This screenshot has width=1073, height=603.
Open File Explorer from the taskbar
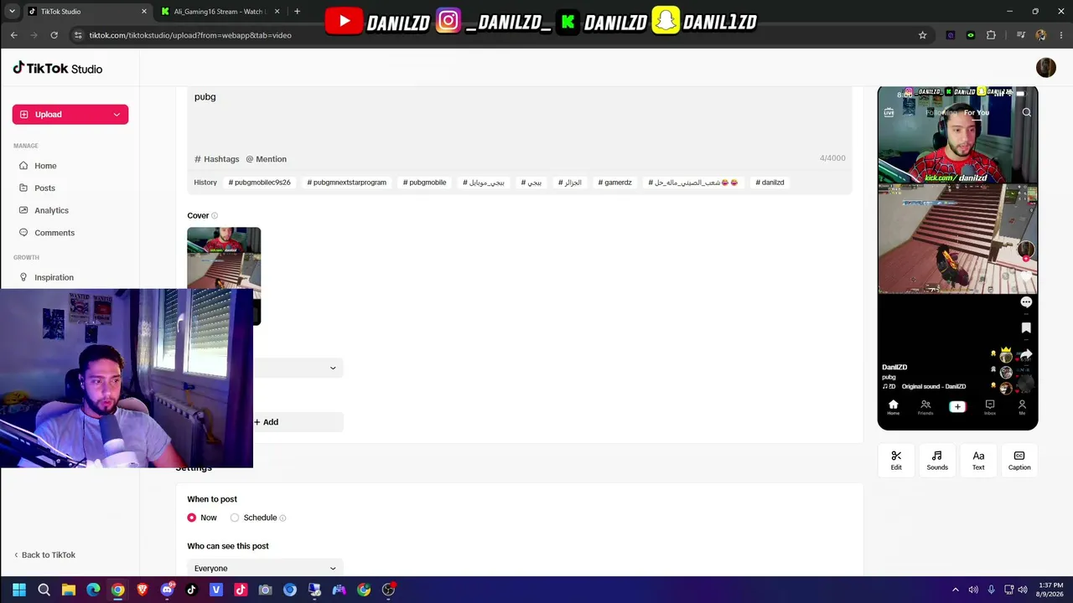69,590
